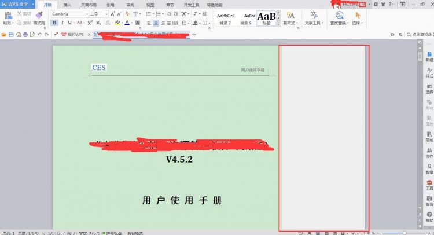
Task: Align text left
Action: tap(149, 23)
